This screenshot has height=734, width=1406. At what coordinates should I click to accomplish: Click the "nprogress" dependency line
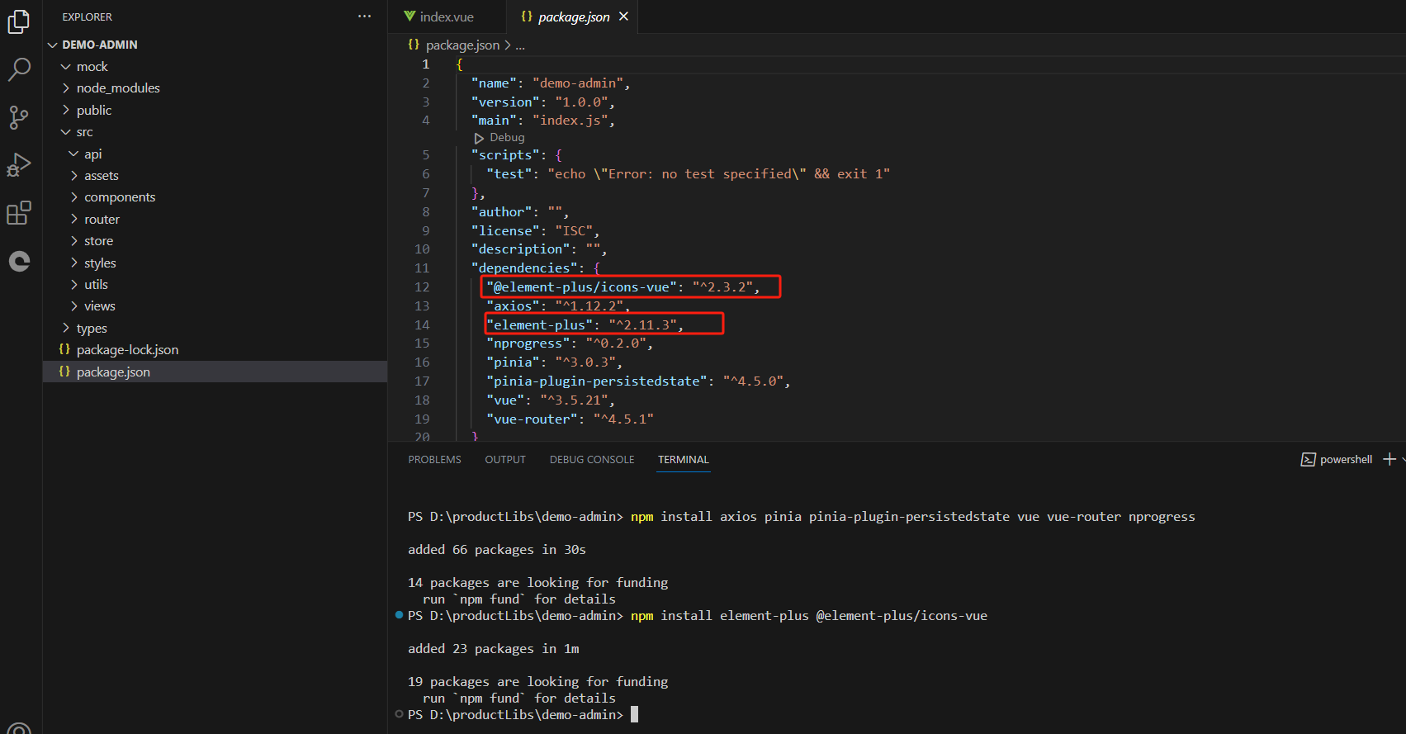click(570, 343)
